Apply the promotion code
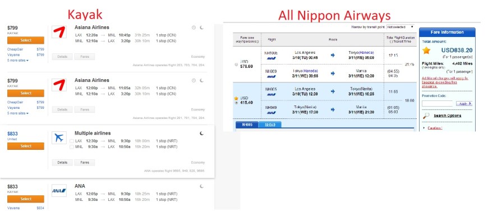This screenshot has width=488, height=211. click(464, 104)
